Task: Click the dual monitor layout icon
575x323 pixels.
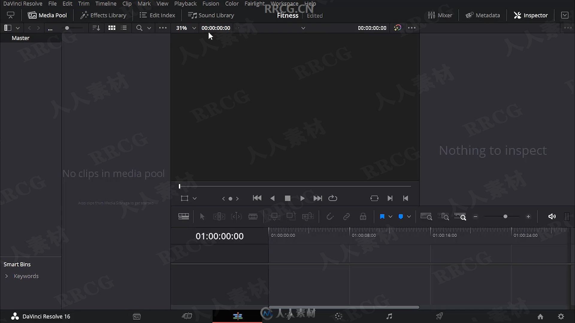Action: (10, 15)
